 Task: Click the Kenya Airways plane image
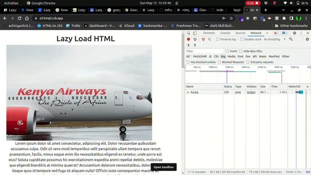79,93
